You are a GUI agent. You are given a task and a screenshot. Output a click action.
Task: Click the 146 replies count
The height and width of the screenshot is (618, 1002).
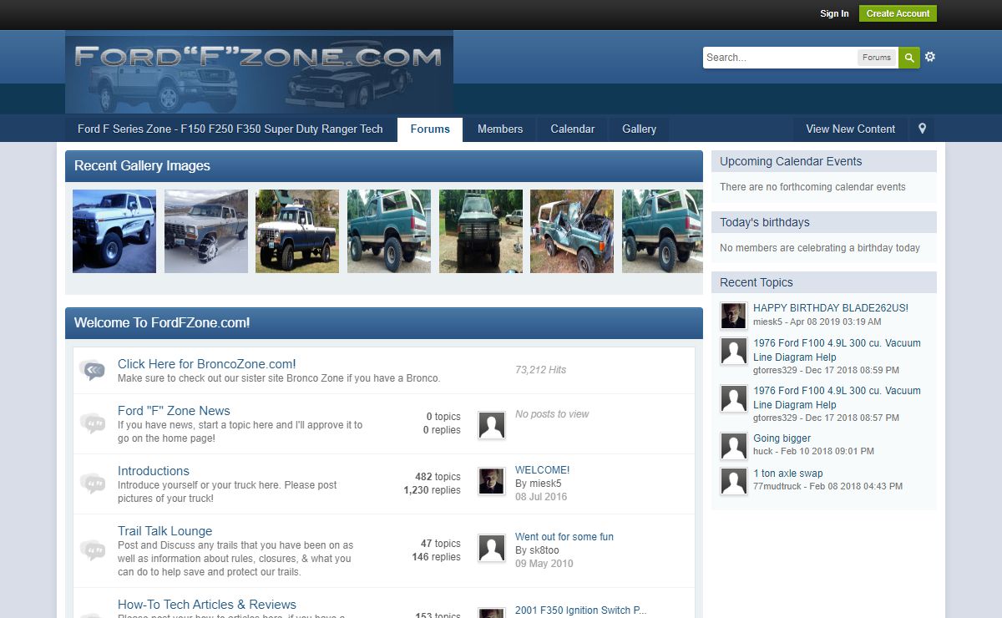click(436, 557)
